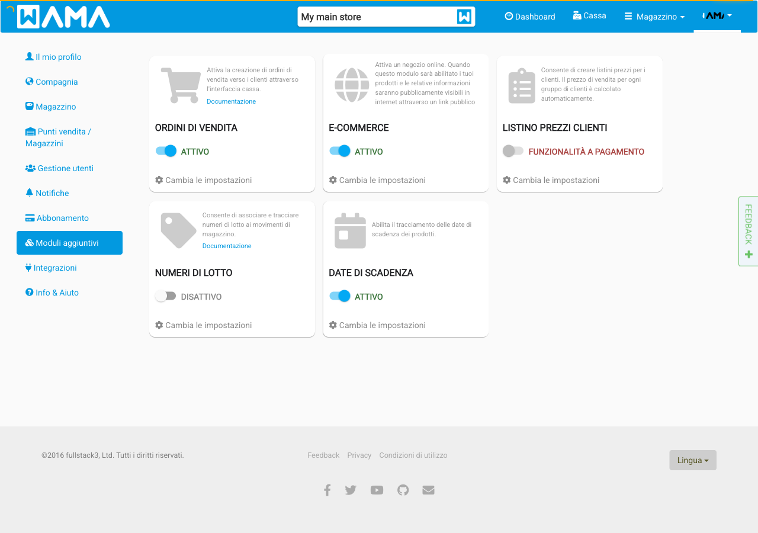Switch off the Date di scadenza toggle
The height and width of the screenshot is (533, 758).
click(340, 296)
